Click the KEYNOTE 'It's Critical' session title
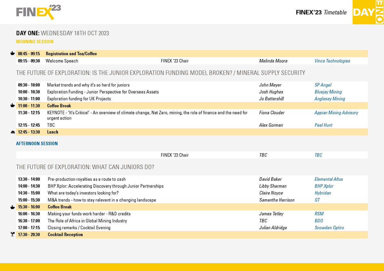The width and height of the screenshot is (384, 271). coord(147,115)
